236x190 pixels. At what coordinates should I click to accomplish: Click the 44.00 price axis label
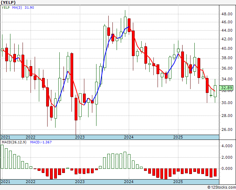tap(227, 31)
